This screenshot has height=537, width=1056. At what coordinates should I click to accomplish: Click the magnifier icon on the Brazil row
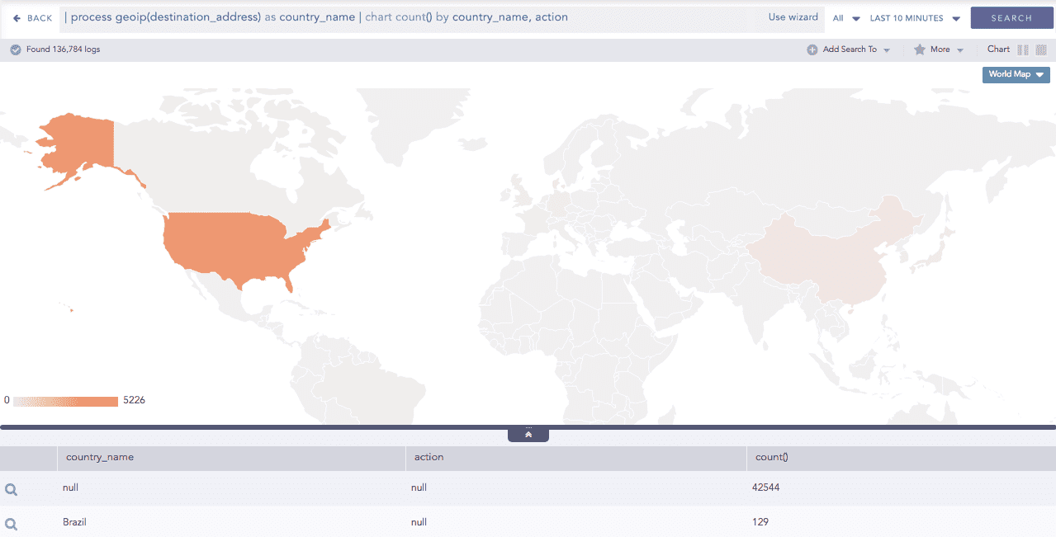coord(11,522)
